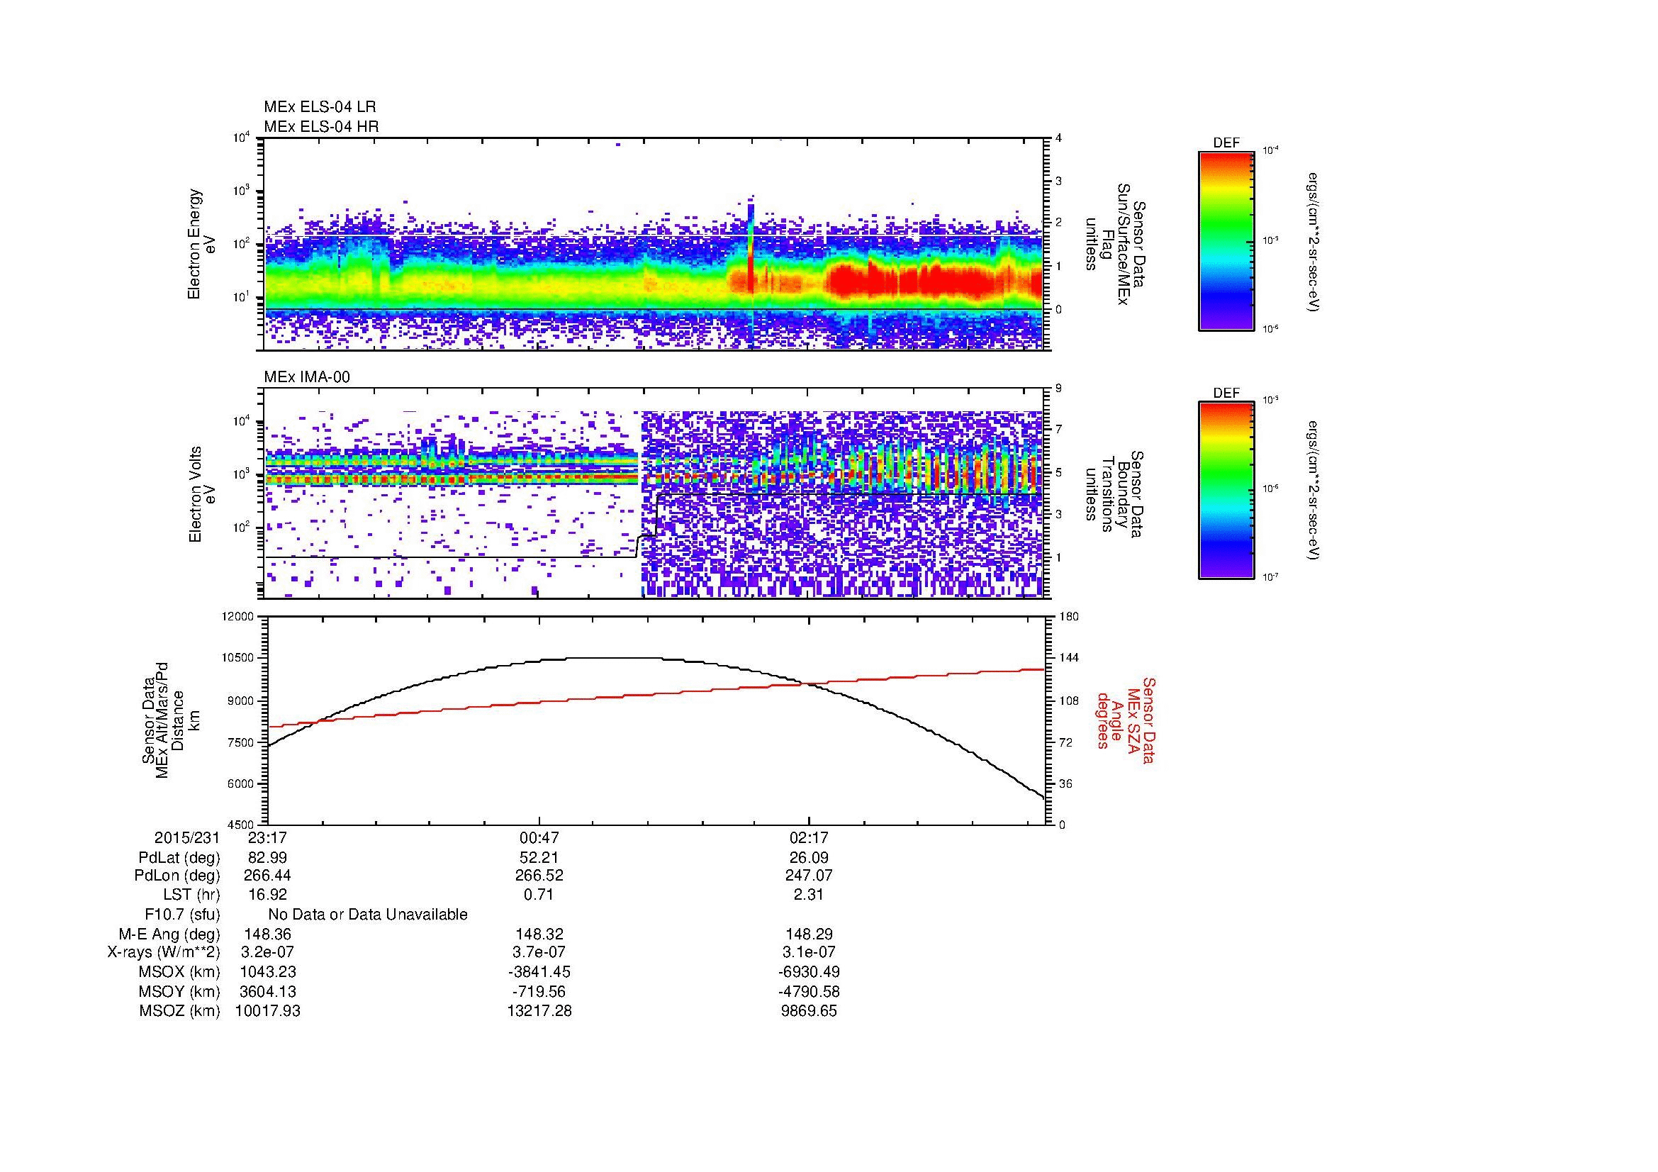1658x1172 pixels.
Task: Click the altitude and SZA curve crossing point
Action: pos(805,683)
